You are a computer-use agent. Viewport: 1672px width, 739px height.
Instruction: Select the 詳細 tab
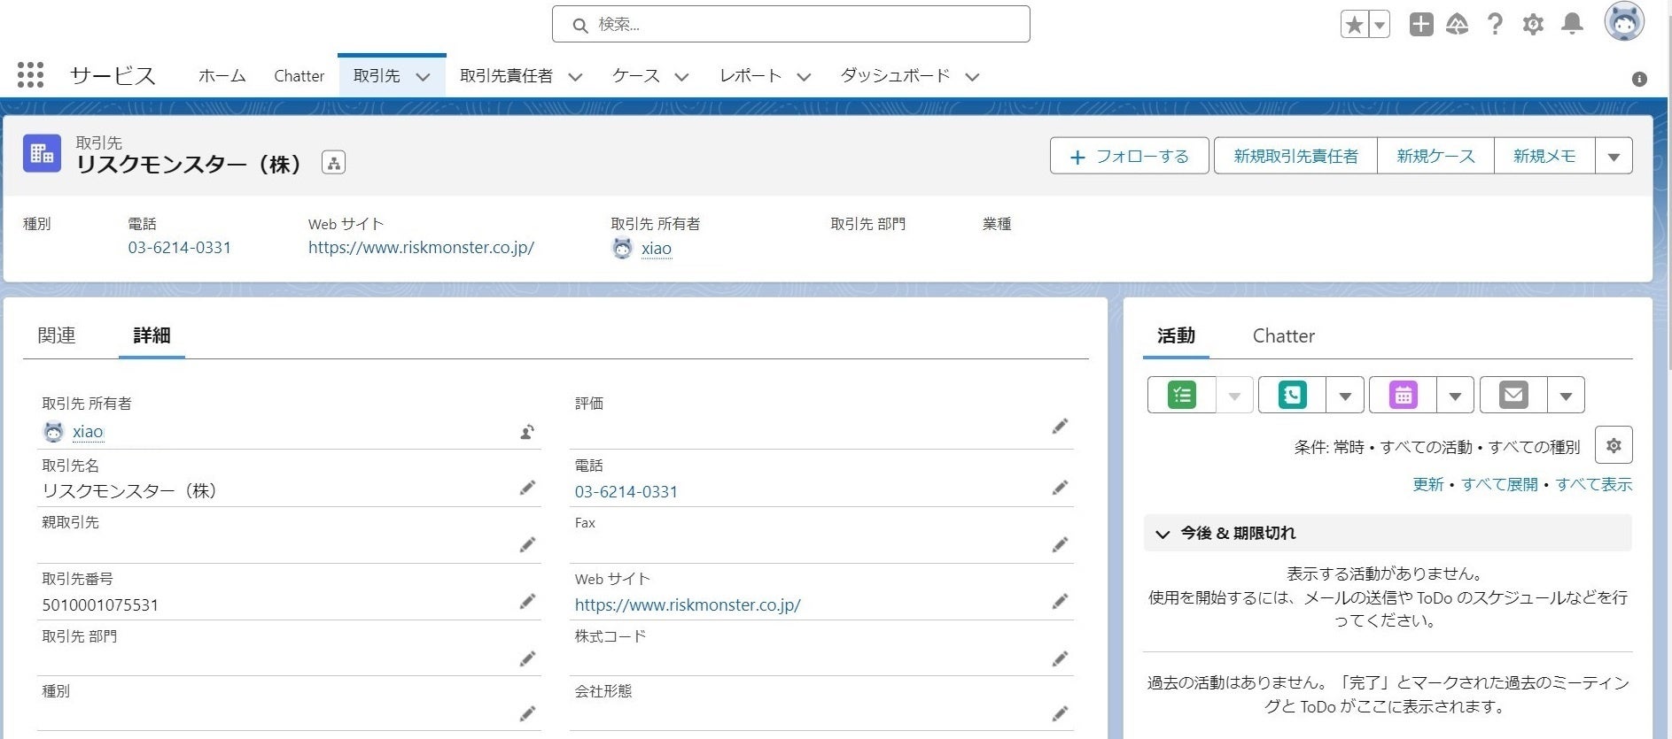click(152, 335)
